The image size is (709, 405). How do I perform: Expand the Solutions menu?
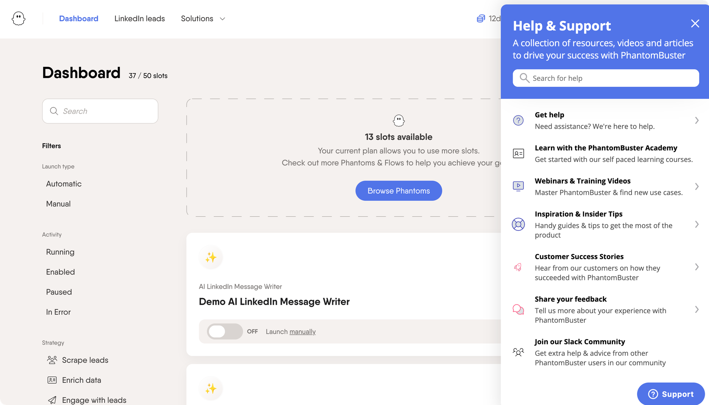pyautogui.click(x=203, y=18)
